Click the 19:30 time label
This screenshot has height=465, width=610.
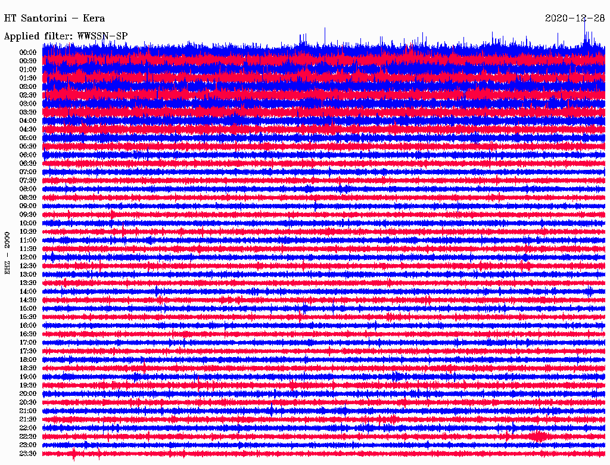28,386
